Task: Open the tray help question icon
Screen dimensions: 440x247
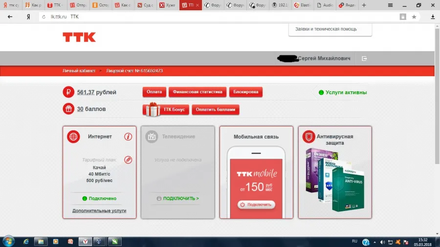Action: (x=366, y=242)
